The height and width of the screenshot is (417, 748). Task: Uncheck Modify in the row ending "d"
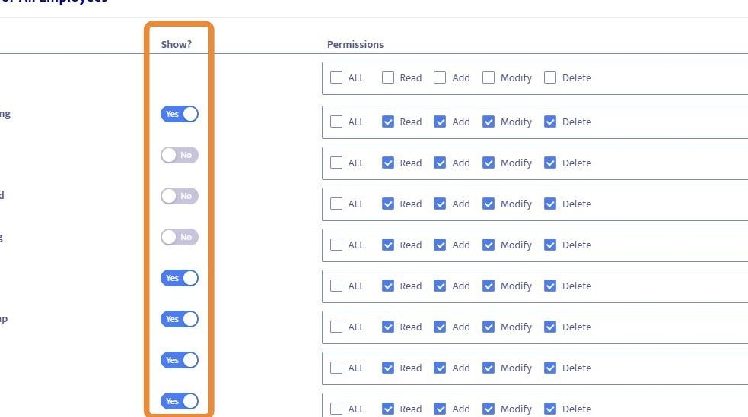point(489,204)
